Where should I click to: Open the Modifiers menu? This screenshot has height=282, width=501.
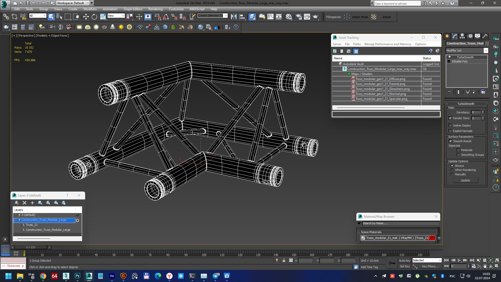point(90,9)
